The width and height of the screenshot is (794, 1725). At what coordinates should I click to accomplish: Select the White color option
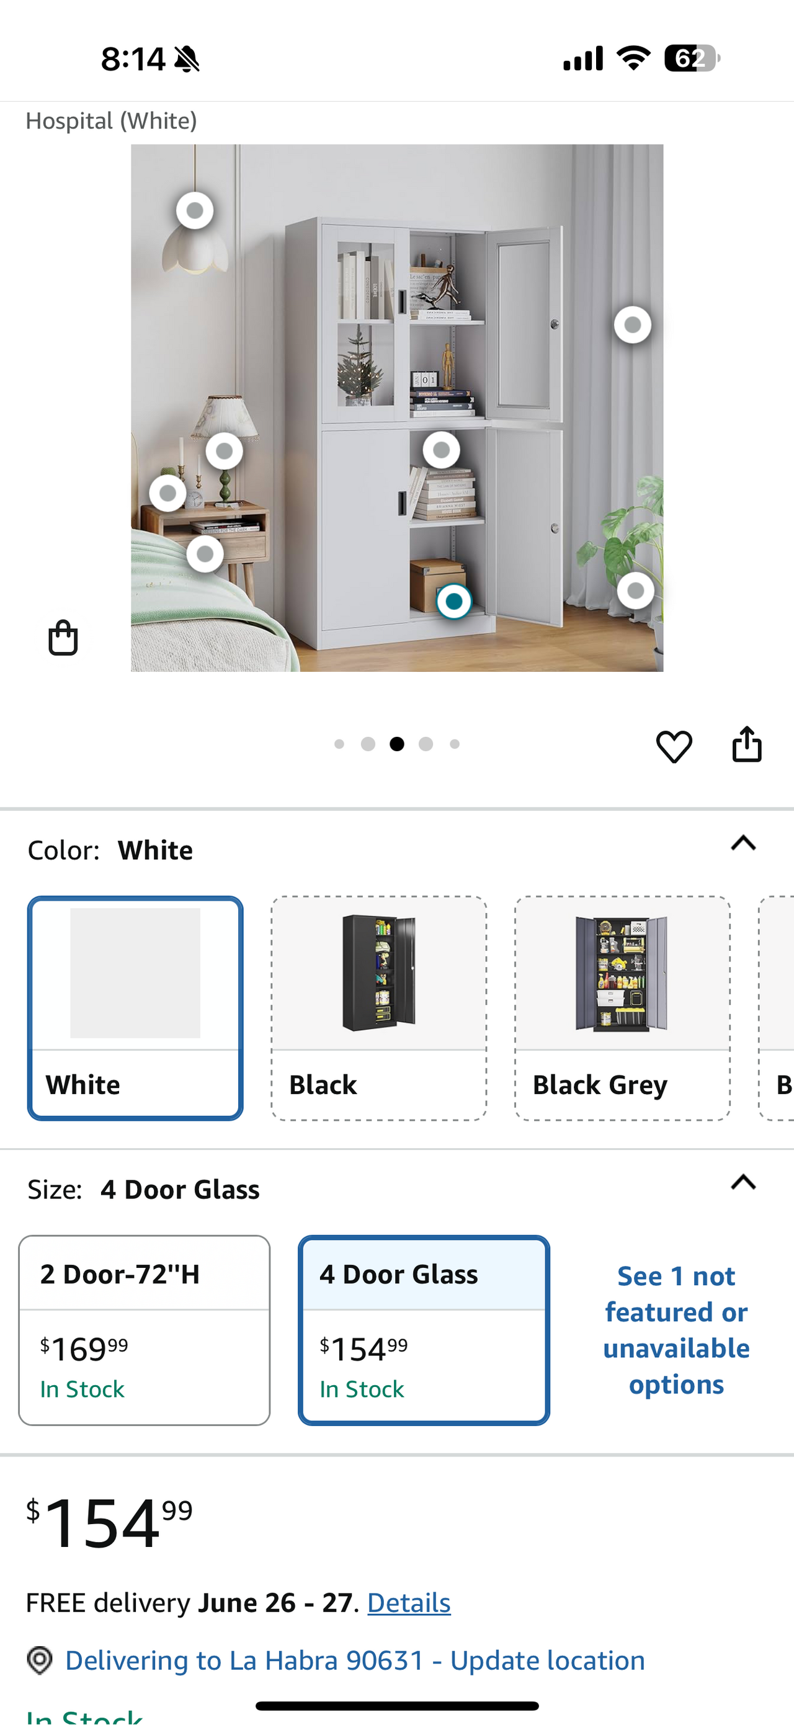click(135, 1008)
